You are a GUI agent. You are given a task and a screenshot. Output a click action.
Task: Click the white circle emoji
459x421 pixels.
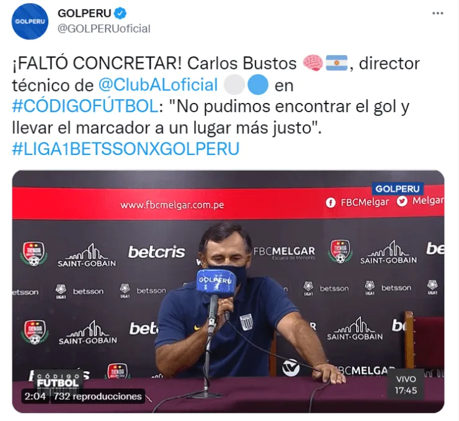click(234, 85)
